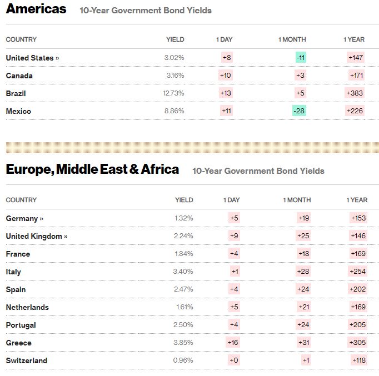Click the Brazil +383 one-year change

point(355,93)
